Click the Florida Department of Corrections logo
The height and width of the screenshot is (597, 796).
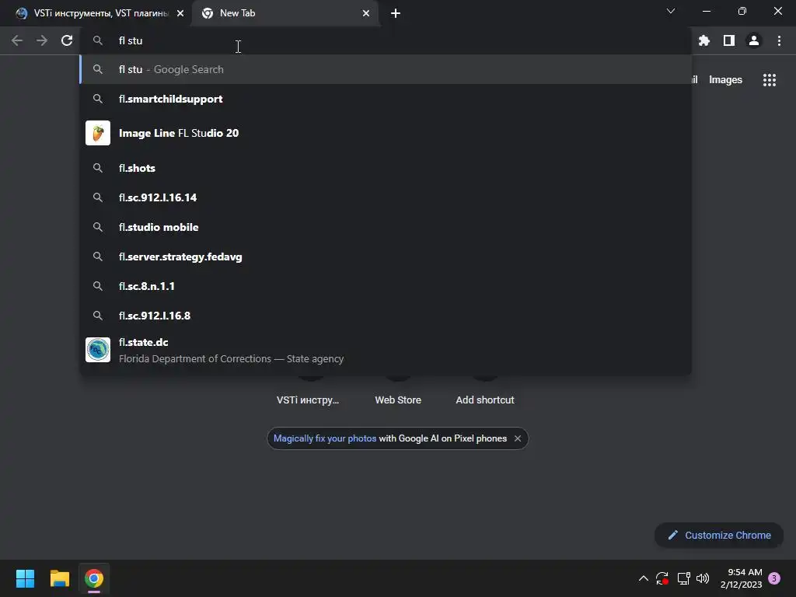(98, 350)
